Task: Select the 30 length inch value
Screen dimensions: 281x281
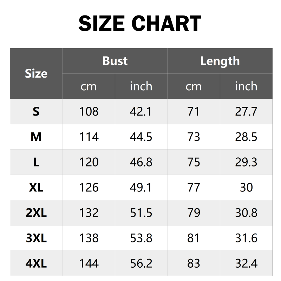Action: (246, 187)
